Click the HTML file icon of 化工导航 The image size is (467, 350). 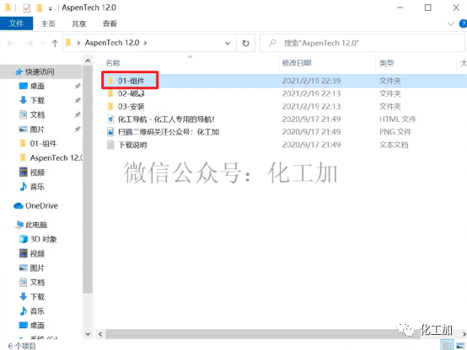click(110, 119)
